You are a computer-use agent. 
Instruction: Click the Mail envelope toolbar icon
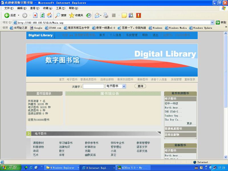(97, 15)
